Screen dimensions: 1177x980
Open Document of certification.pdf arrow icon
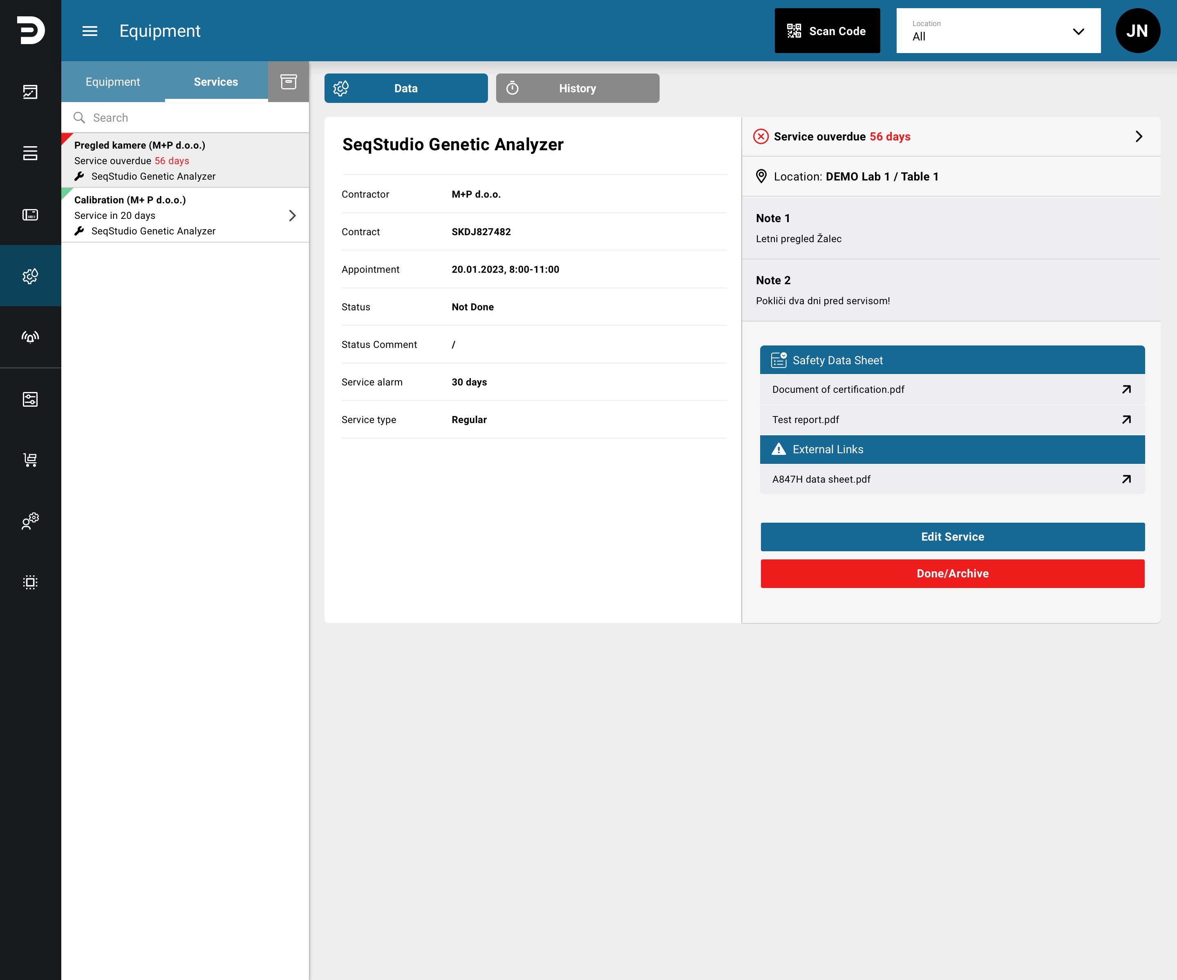(x=1127, y=389)
